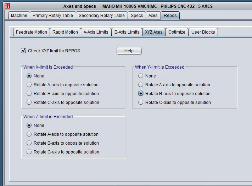Open the Machine tab
The image size is (252, 186).
coord(19,16)
